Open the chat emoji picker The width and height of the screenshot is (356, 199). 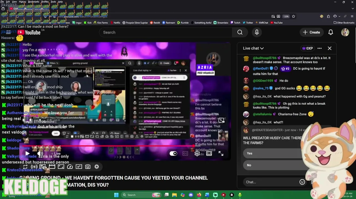tap(302, 182)
